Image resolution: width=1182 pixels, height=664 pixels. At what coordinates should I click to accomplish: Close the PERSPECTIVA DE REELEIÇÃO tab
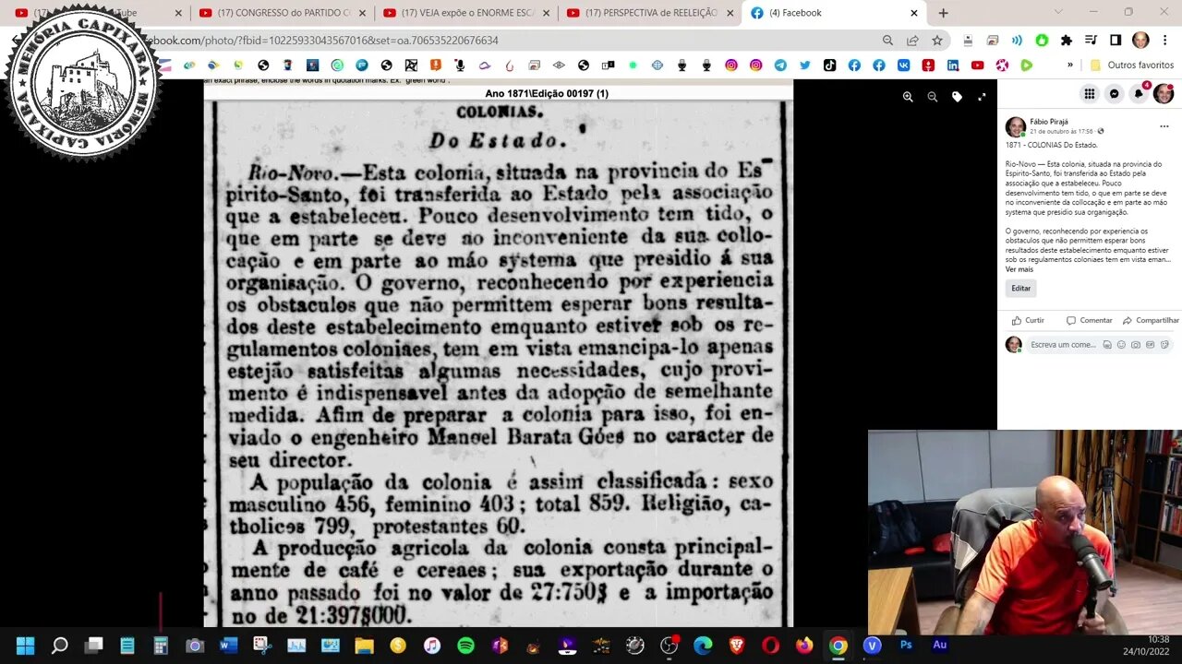pyautogui.click(x=730, y=13)
